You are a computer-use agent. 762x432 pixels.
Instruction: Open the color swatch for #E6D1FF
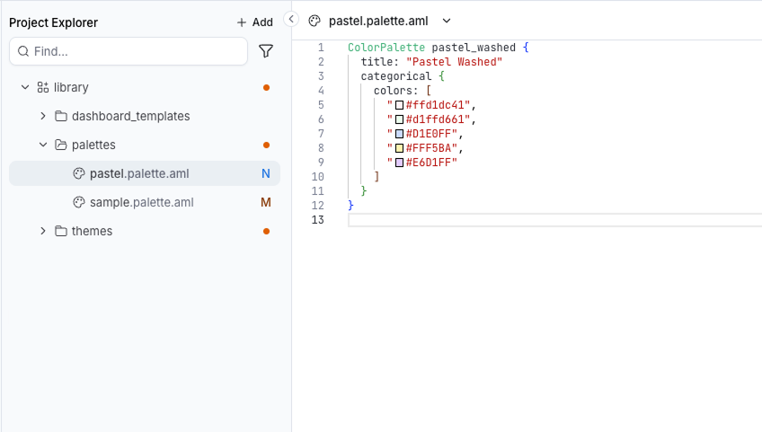pos(400,163)
